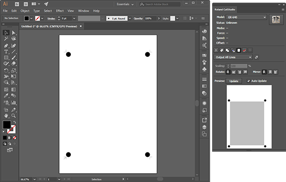The image size is (286, 182).
Task: Select the Artboard tool
Action: coord(6,109)
